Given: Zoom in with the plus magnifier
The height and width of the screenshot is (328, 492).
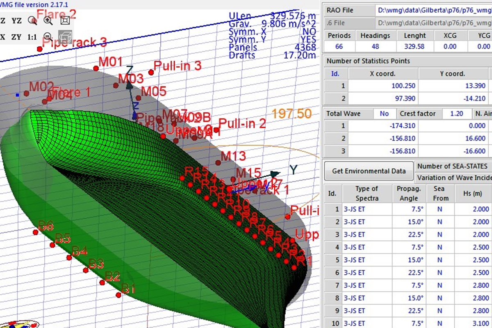Looking at the screenshot, I should tap(48, 20).
